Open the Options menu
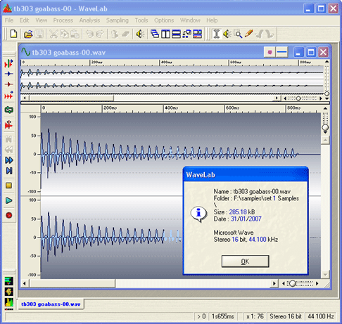Screen dimensions: 342x324 point(164,20)
